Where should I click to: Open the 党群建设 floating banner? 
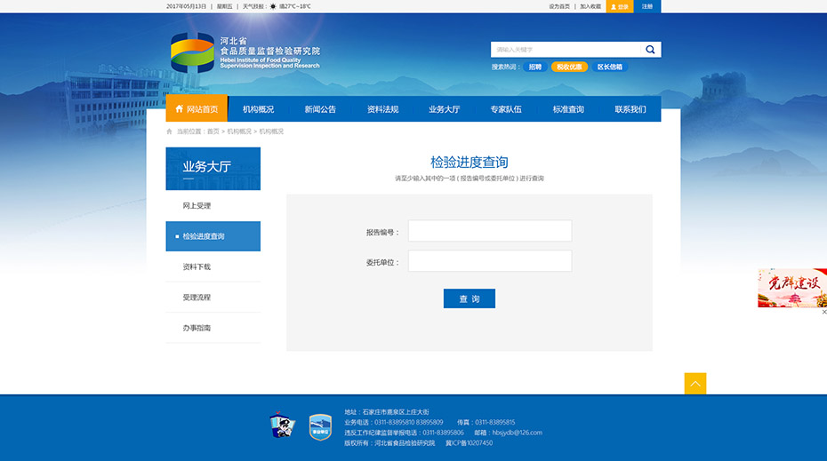(x=791, y=288)
